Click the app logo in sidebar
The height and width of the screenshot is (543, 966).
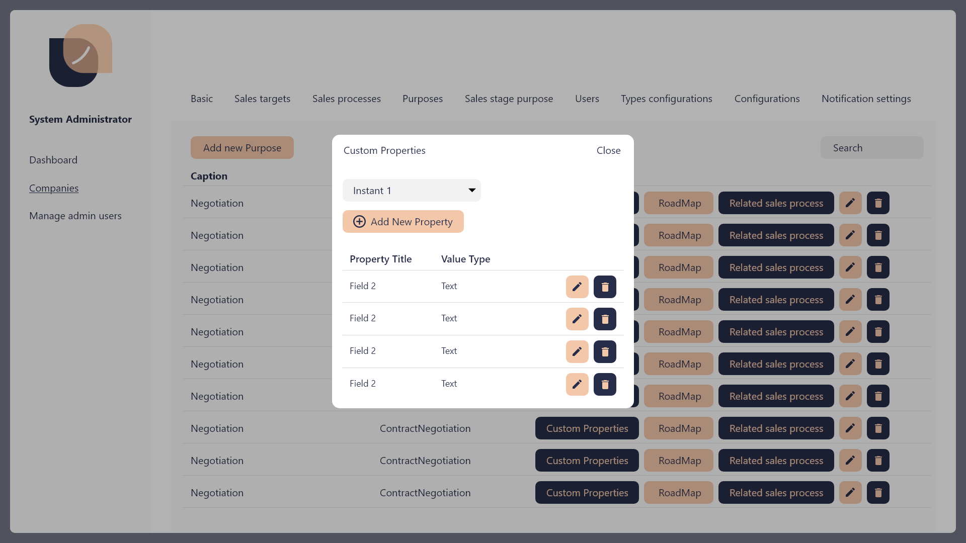pos(80,55)
